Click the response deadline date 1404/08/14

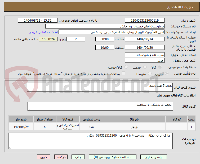click(x=145, y=39)
